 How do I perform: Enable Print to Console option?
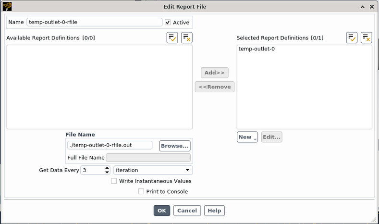coord(141,192)
